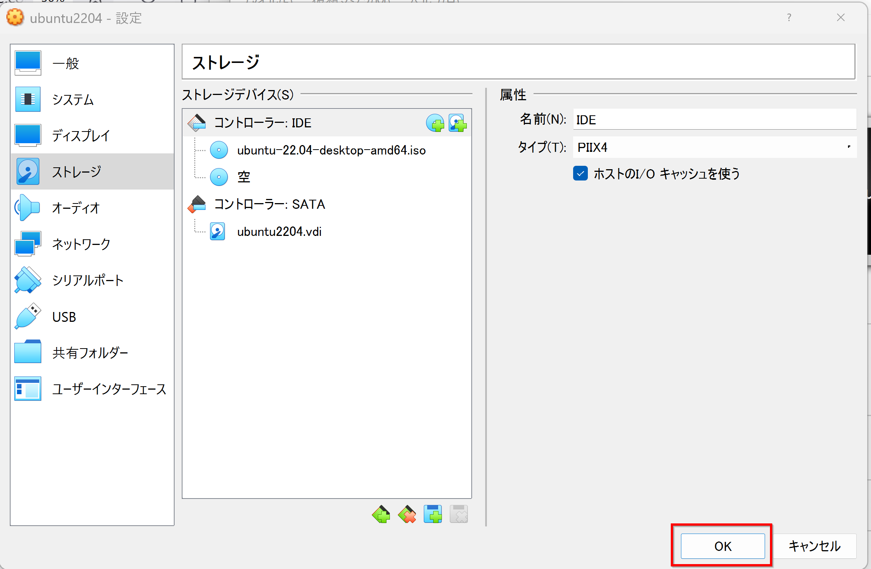Click the SATA controller chip icon
Screen dimensions: 871x569
pos(197,204)
